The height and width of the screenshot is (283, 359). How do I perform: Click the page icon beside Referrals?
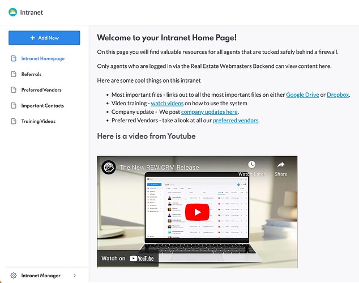click(x=14, y=74)
